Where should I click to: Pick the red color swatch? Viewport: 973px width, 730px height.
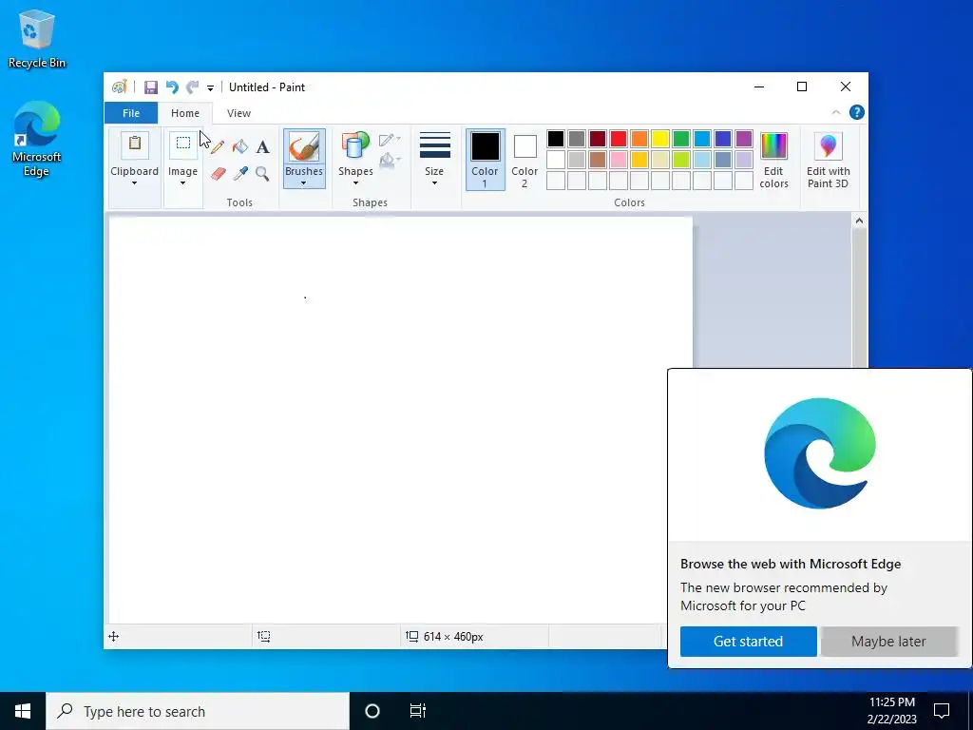[x=619, y=139]
